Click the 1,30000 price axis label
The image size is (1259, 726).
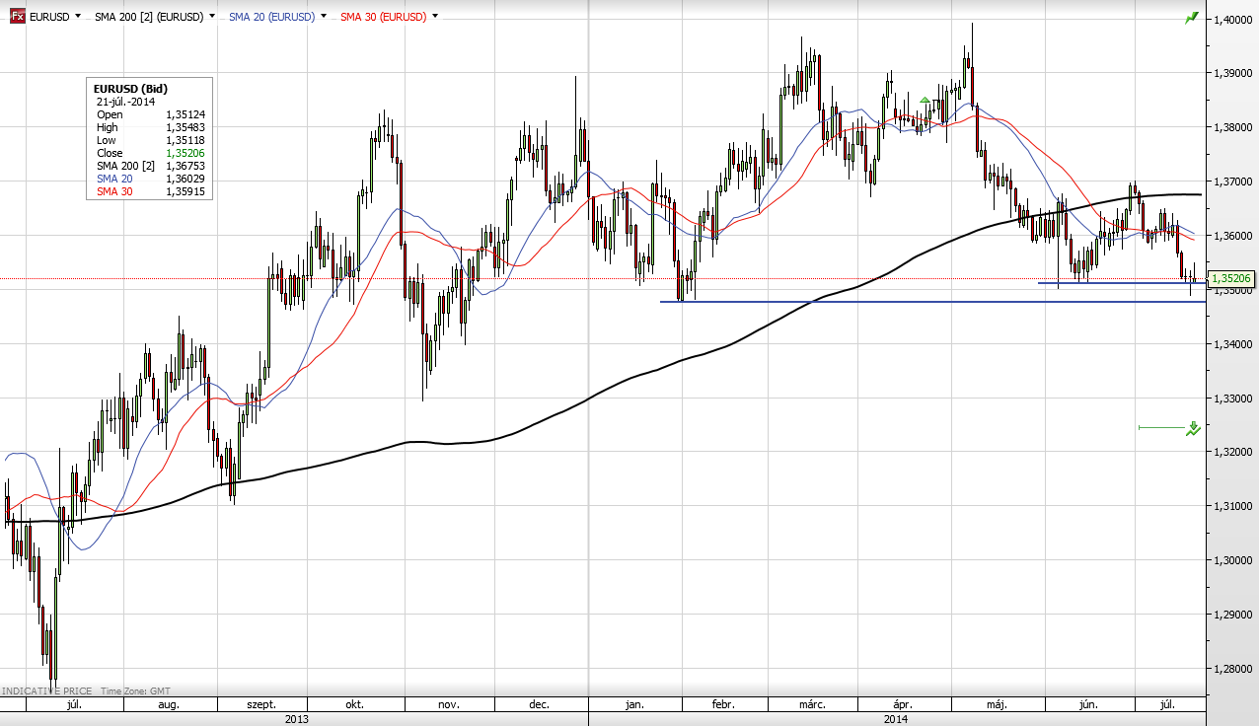tap(1233, 560)
